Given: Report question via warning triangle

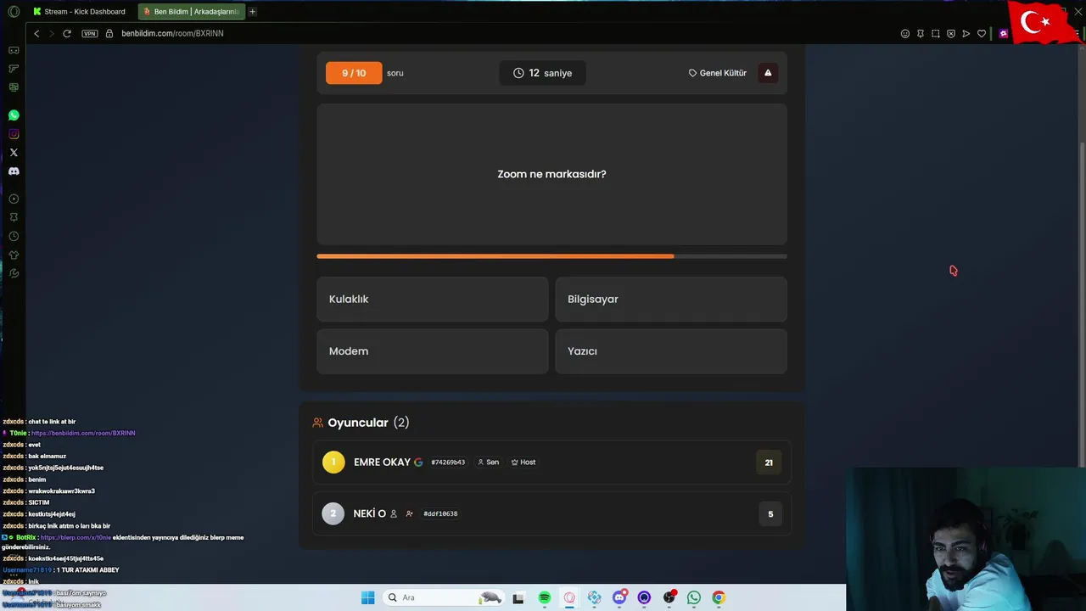Looking at the screenshot, I should 768,73.
